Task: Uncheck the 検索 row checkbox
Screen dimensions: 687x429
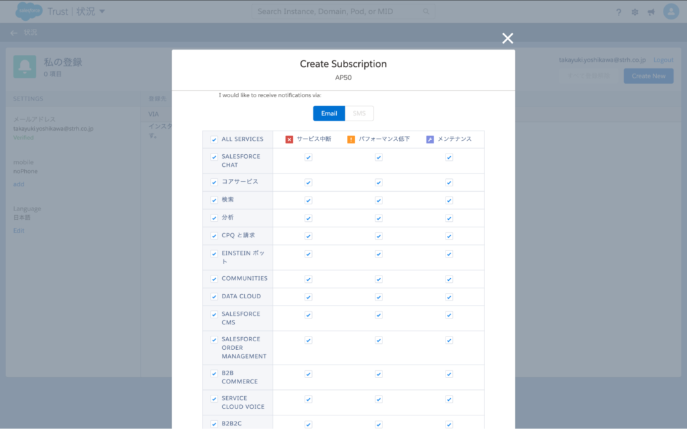Action: coord(214,200)
